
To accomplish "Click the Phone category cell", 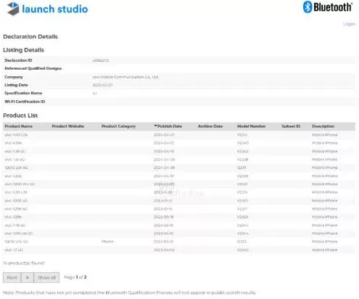I will pyautogui.click(x=107, y=242).
